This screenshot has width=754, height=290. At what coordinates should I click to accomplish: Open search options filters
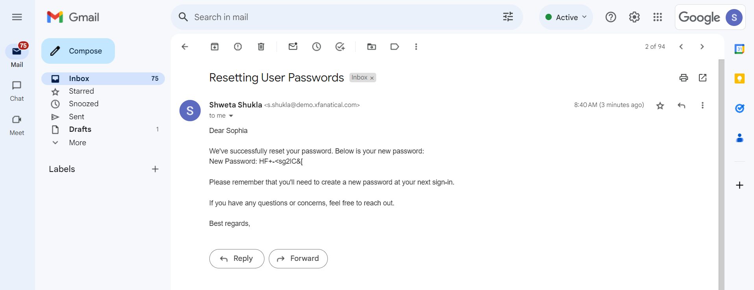coord(508,17)
